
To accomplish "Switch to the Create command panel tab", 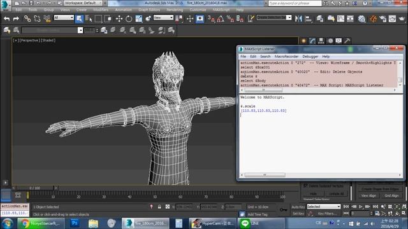I will (x=303, y=41).
